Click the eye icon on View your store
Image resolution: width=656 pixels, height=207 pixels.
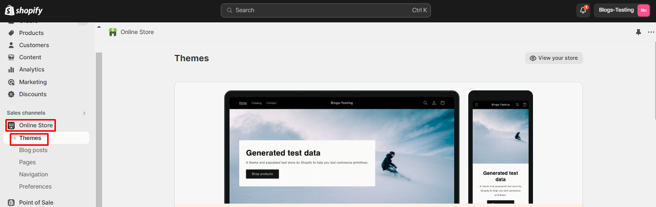tap(533, 58)
